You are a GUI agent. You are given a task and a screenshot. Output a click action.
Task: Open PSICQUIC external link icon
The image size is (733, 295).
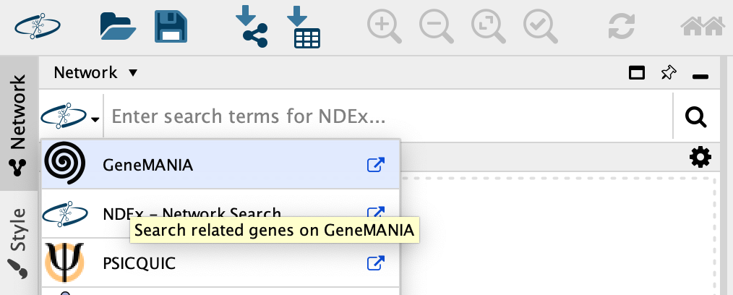coord(375,263)
